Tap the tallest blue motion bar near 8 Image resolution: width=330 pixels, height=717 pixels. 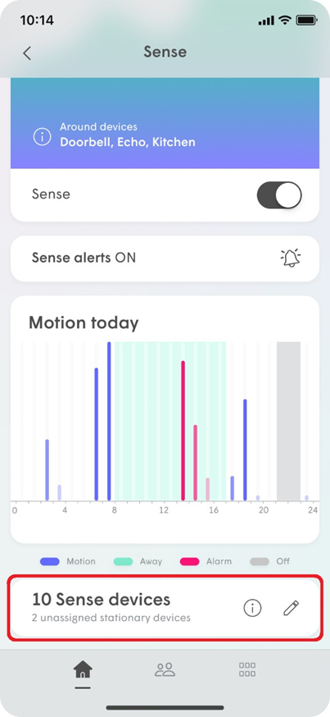pyautogui.click(x=109, y=421)
